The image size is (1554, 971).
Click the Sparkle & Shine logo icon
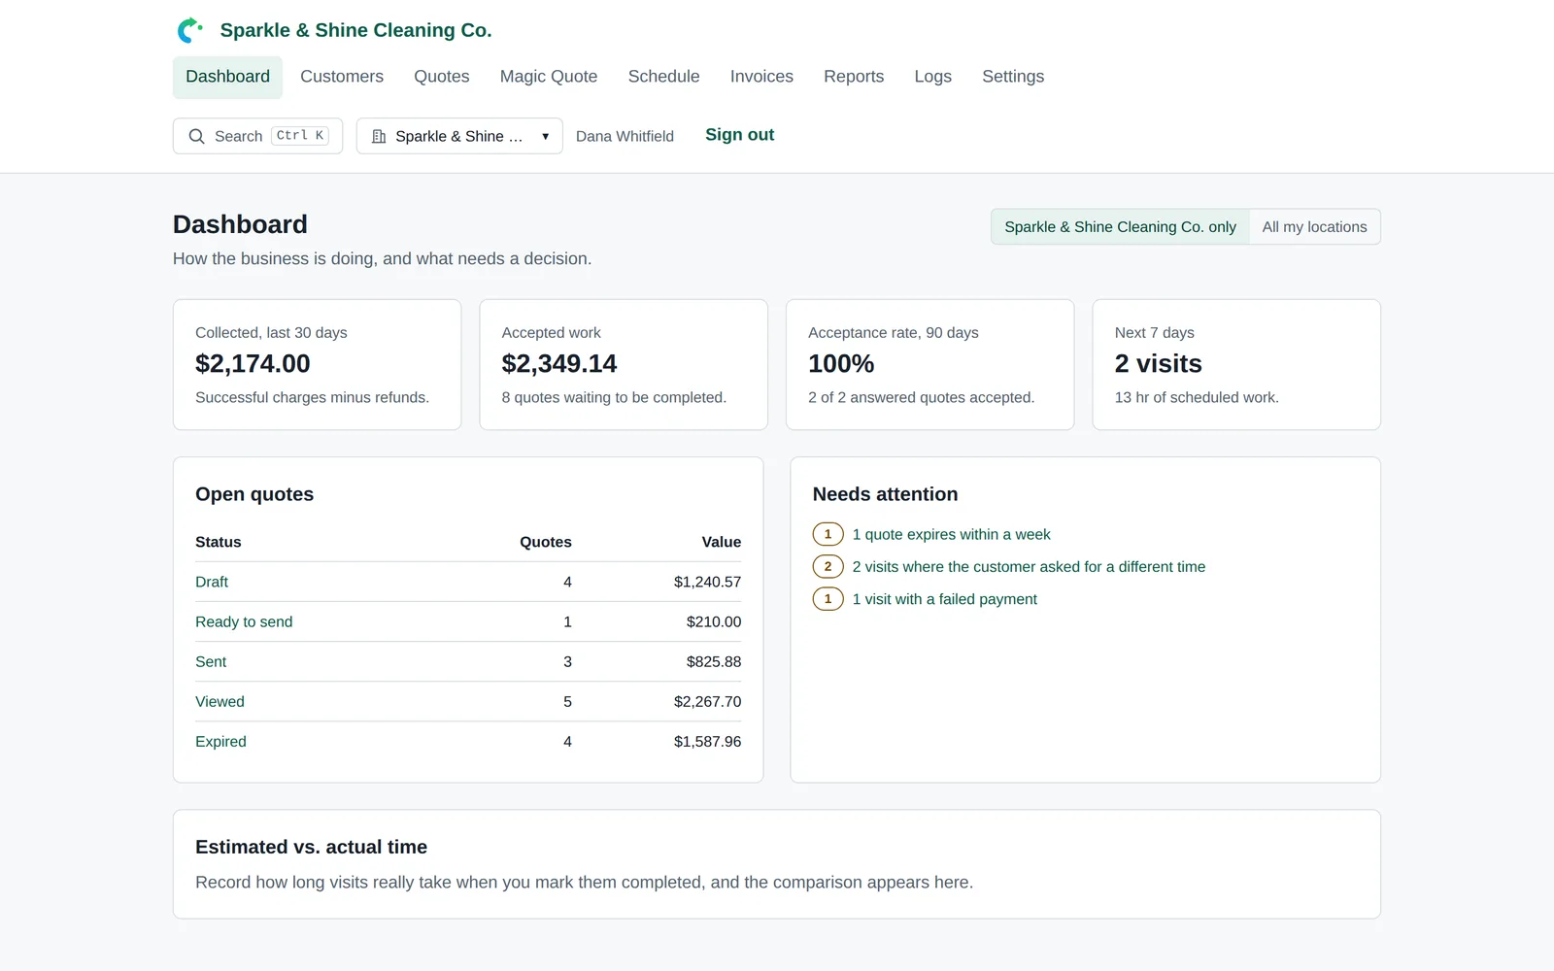coord(189,30)
